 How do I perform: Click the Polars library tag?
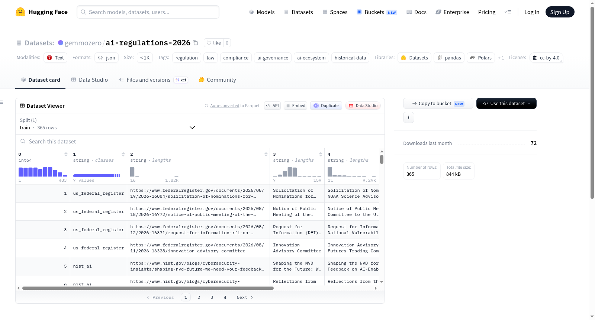tap(481, 58)
